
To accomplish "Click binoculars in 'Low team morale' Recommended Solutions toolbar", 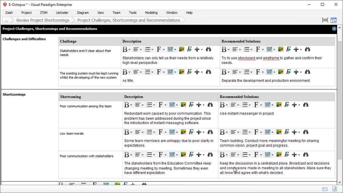I will [x=306, y=132].
